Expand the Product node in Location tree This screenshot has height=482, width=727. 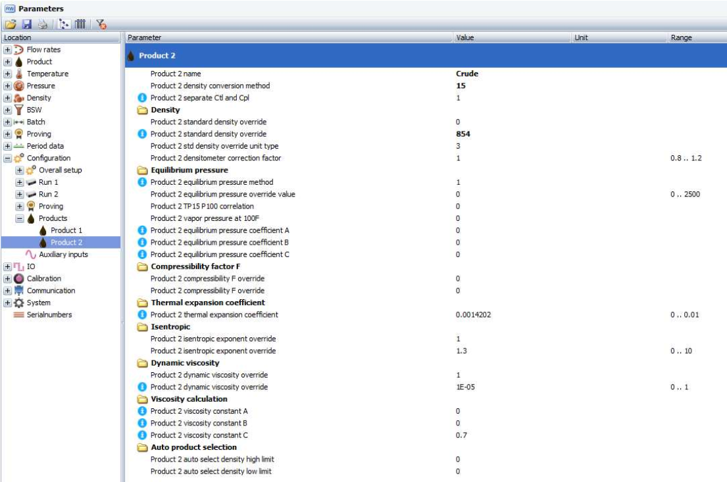(x=7, y=62)
